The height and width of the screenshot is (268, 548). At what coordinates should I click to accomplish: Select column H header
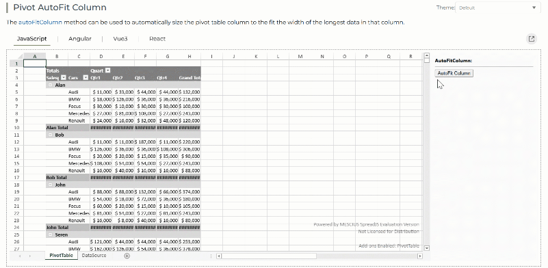pyautogui.click(x=190, y=56)
